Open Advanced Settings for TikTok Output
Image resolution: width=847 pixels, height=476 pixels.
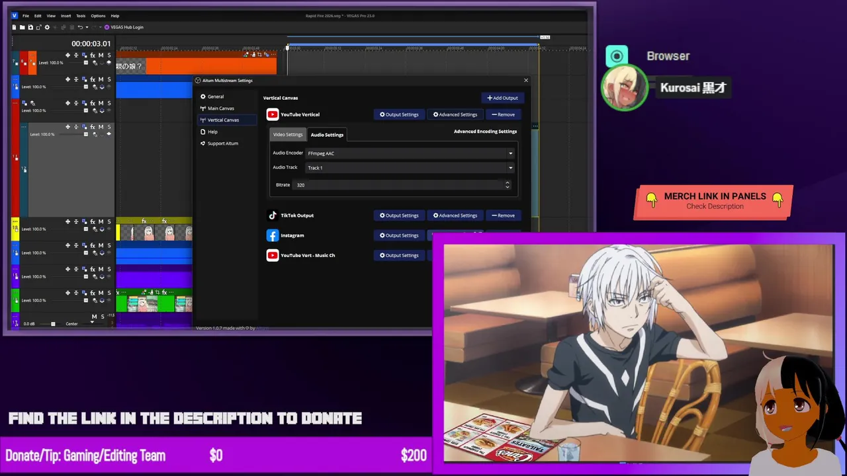pos(455,216)
